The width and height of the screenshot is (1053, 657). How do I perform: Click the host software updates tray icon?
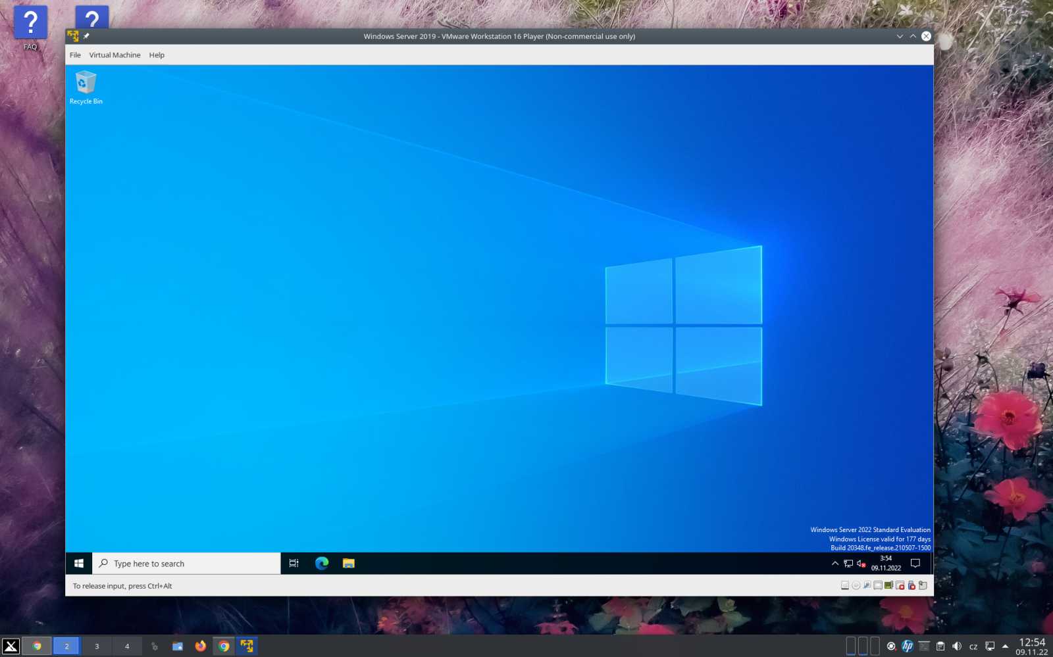click(x=891, y=646)
